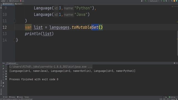Select the BestPractices.kt editor tab
The image size is (178, 100).
coord(8,4)
